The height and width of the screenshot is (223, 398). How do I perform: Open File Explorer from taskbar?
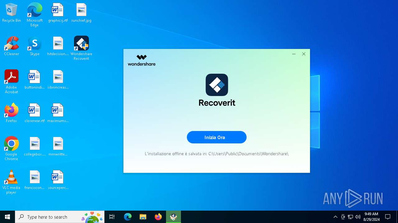(x=143, y=217)
